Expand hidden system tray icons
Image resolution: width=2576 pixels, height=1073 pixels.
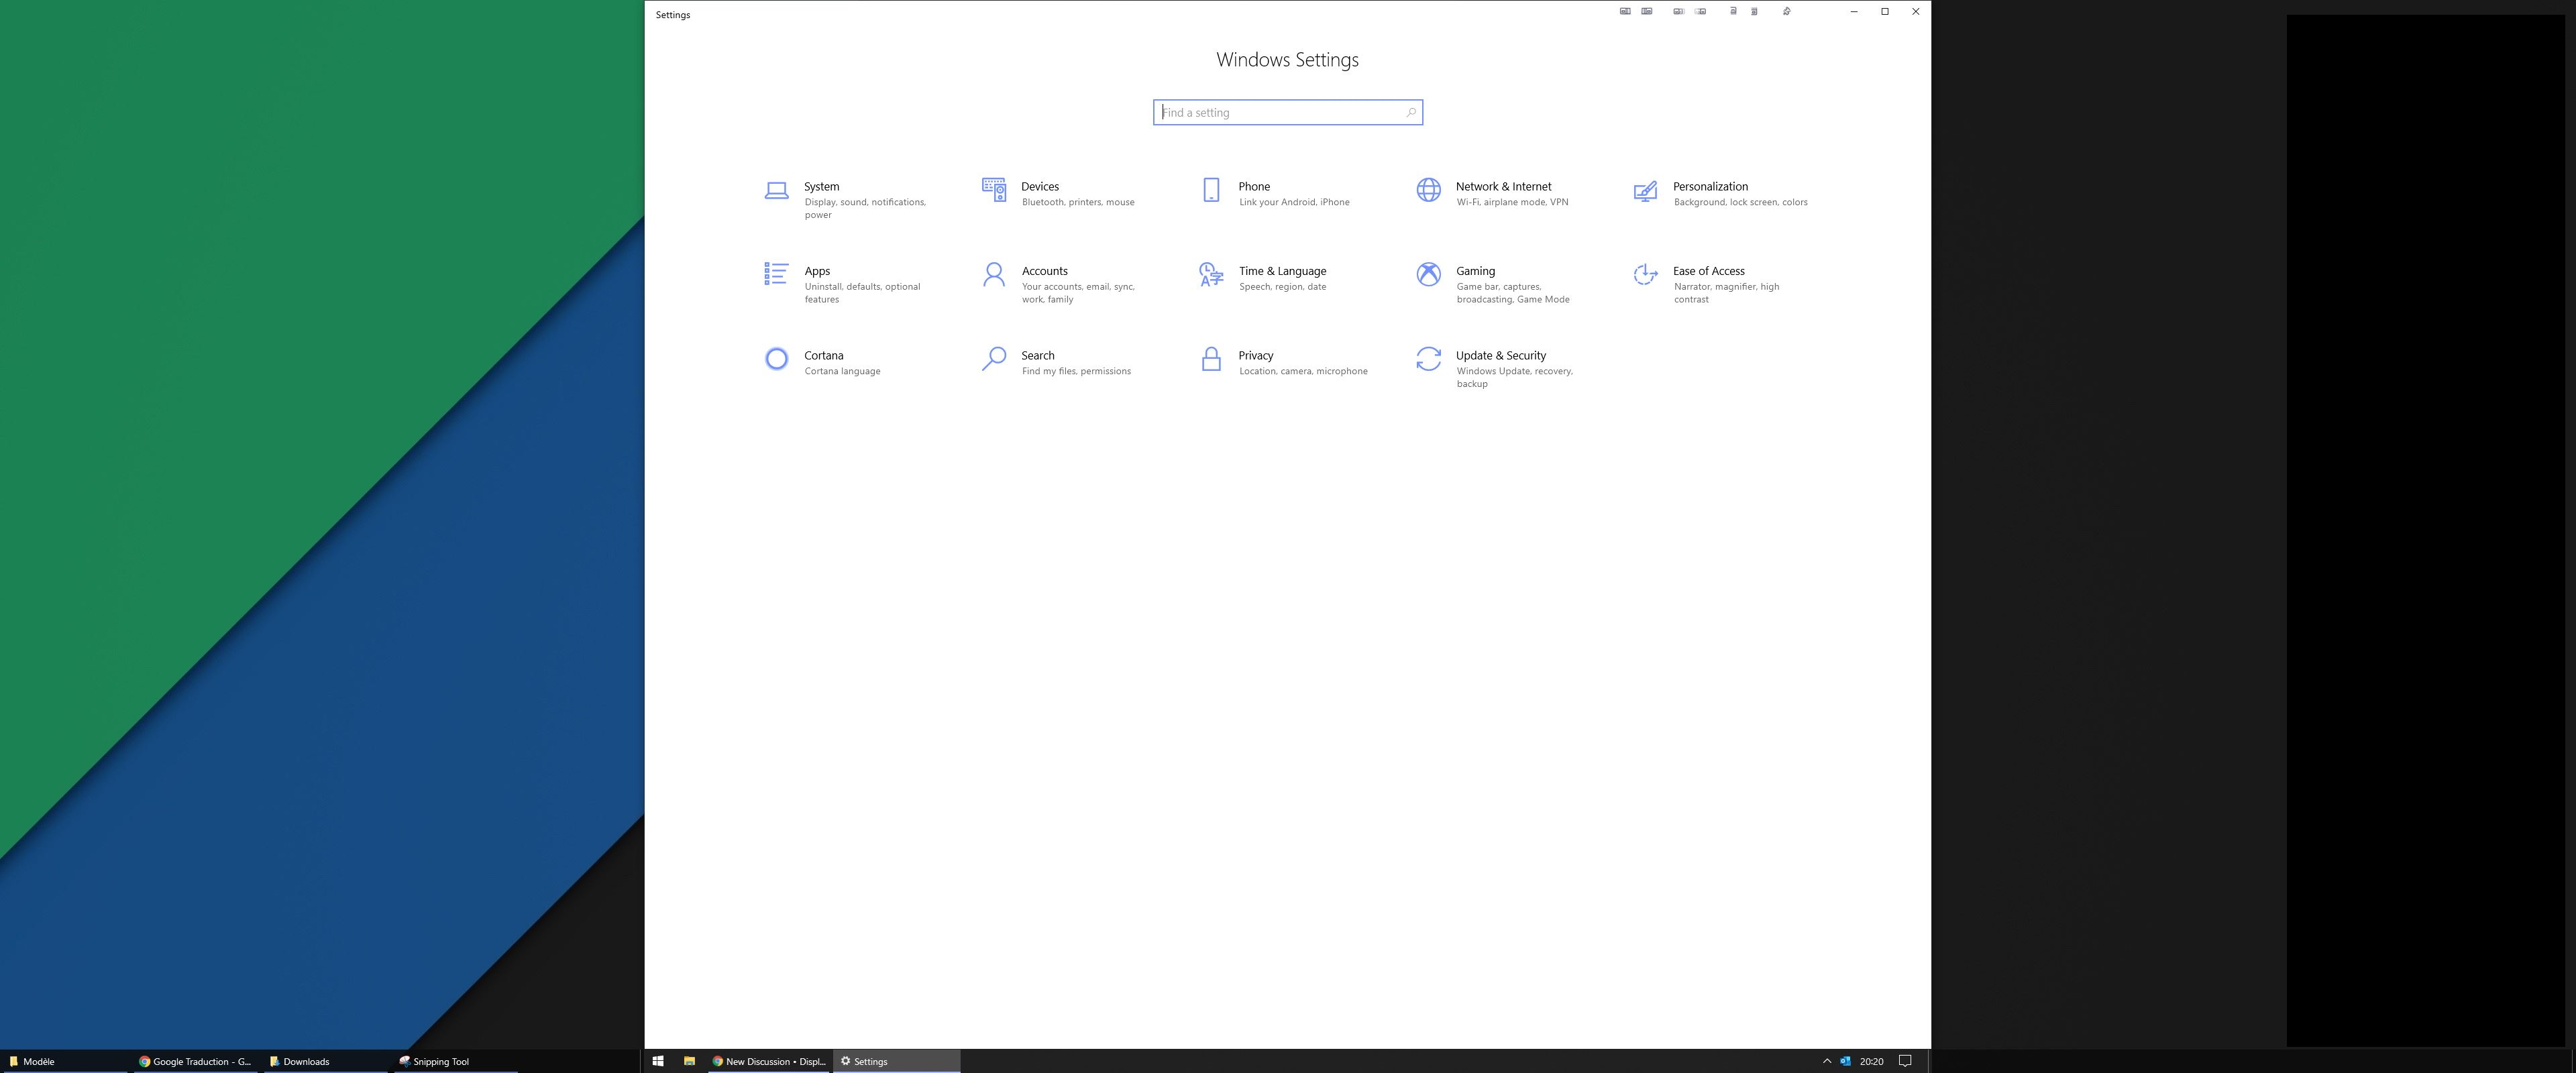pos(1826,1061)
